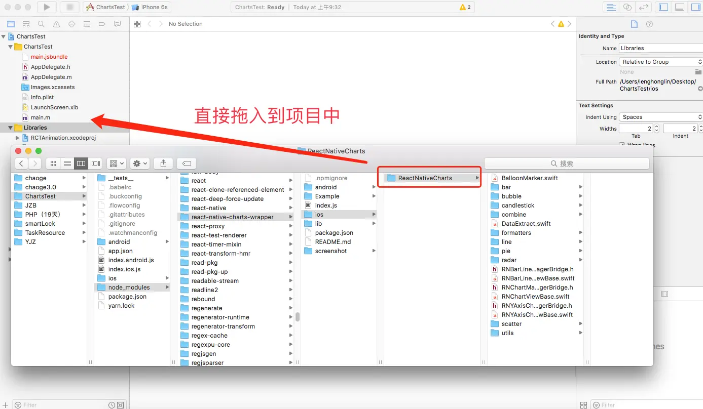Select BalloonMarker.swift in Finder
703x409 pixels.
530,178
